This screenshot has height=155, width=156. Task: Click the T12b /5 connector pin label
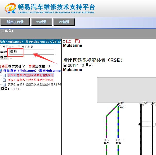click(x=145, y=104)
